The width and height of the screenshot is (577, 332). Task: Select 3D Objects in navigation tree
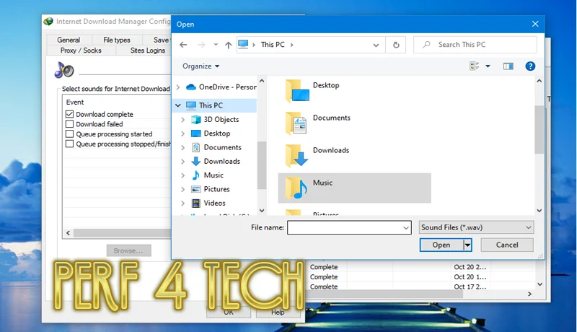(x=221, y=120)
